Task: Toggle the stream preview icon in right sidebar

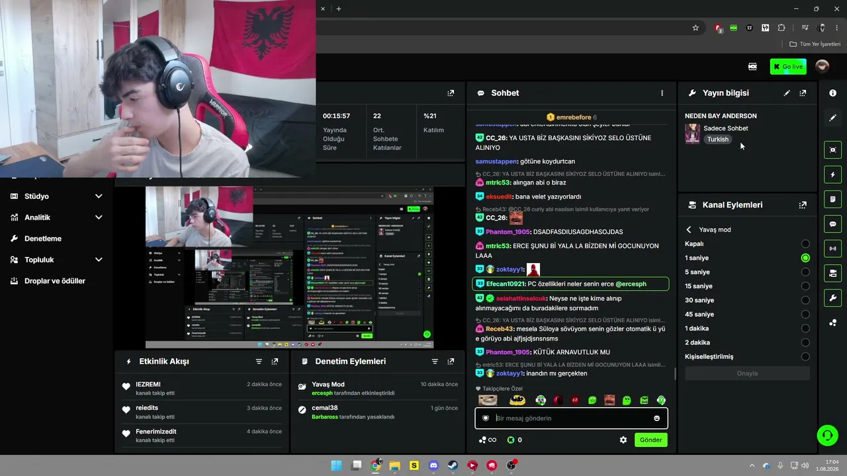Action: [833, 150]
